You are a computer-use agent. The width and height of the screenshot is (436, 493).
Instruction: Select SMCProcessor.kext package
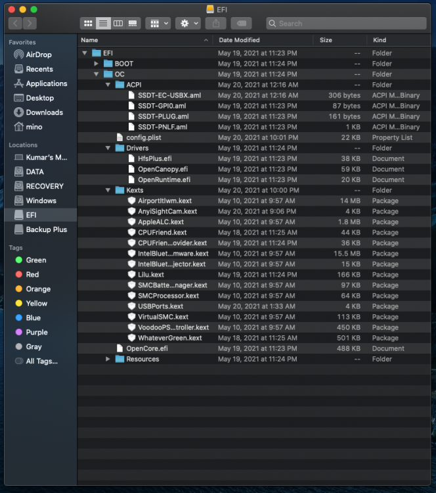click(x=254, y=296)
